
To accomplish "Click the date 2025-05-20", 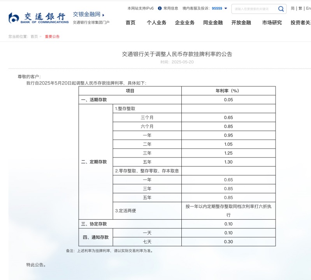I will click(183, 62).
